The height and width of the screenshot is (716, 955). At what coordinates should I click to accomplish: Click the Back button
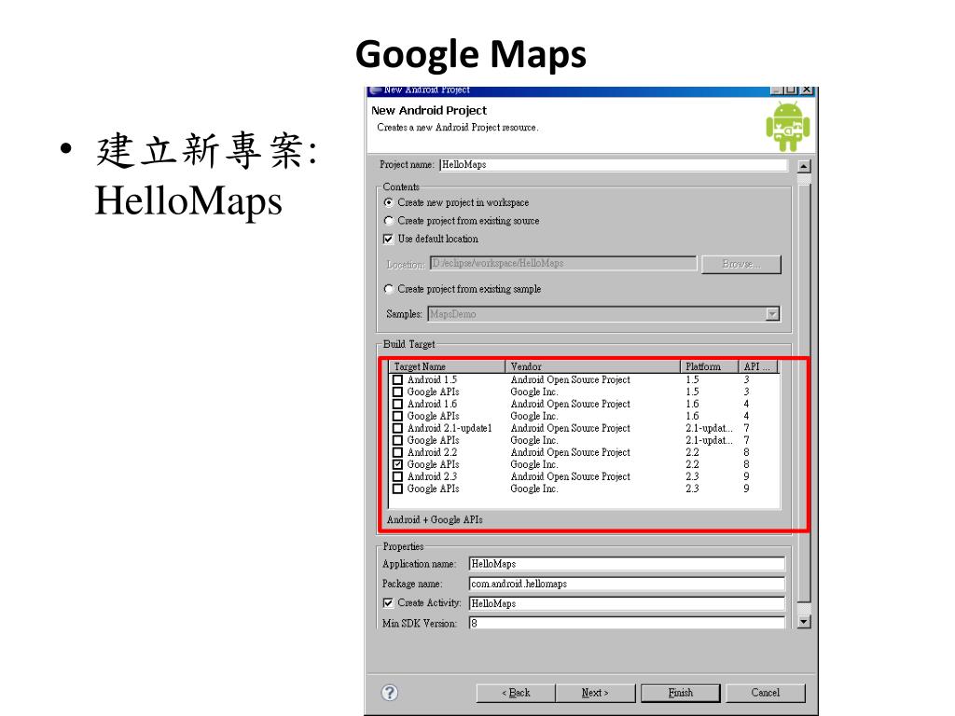(x=516, y=693)
